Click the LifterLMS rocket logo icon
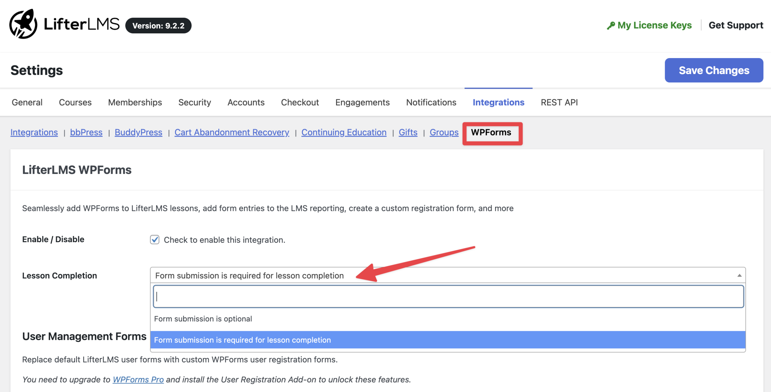This screenshot has height=392, width=771. [x=23, y=24]
